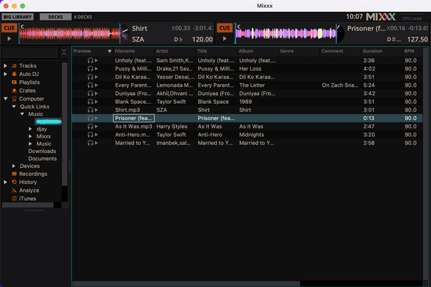Click the Computer icon in sidebar

click(15, 99)
